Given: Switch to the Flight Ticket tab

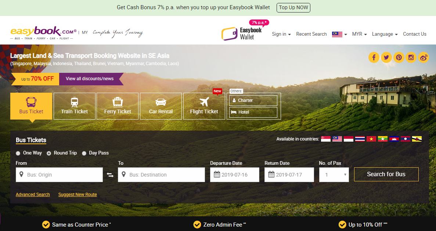Looking at the screenshot, I should 204,106.
